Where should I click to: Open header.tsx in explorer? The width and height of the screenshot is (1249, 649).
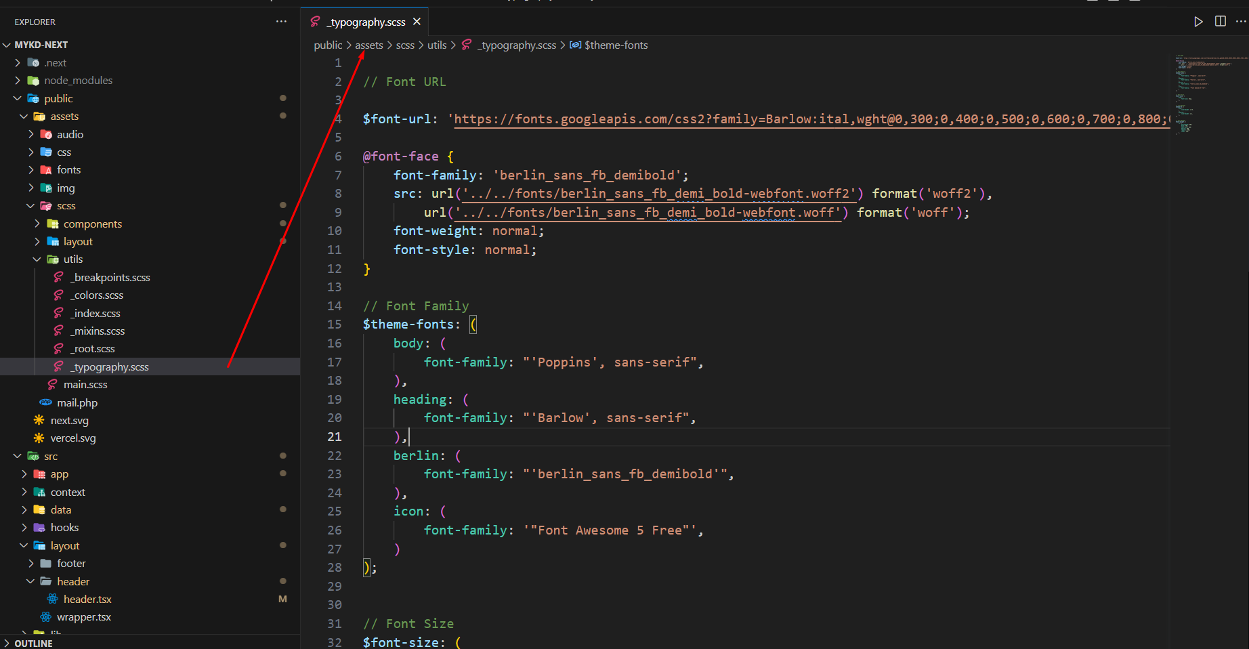click(x=87, y=599)
